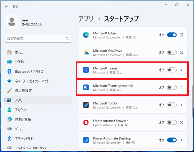Click the search magnifier icon
Viewport: 194px width, 152px height.
pyautogui.click(x=67, y=38)
